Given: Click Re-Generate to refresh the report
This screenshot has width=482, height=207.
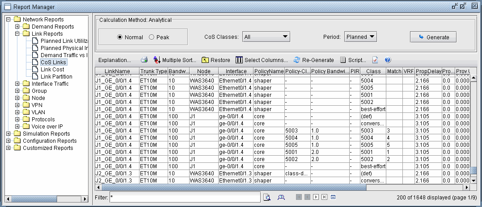Looking at the screenshot, I should (x=314, y=60).
